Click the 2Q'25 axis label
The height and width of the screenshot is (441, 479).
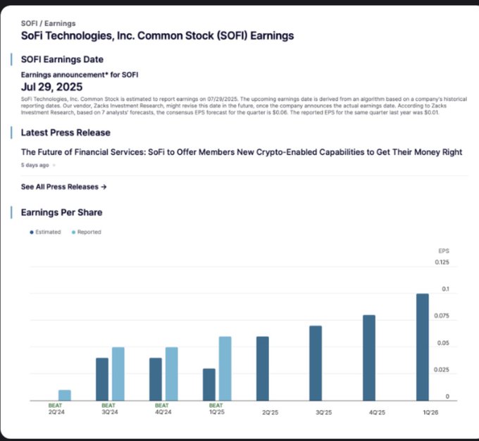tap(270, 412)
